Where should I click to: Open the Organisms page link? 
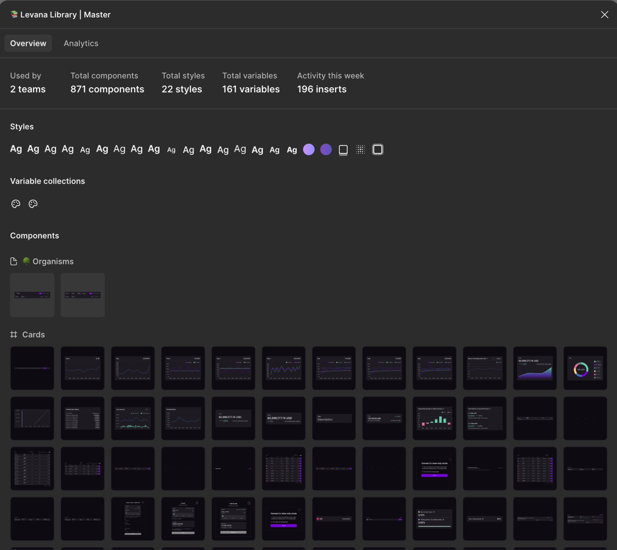[x=53, y=261]
